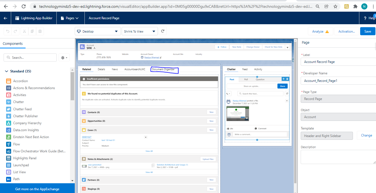Viewport: 376px width, 193px height.
Task: Open the Shrink To View dropdown
Action: click(x=140, y=31)
